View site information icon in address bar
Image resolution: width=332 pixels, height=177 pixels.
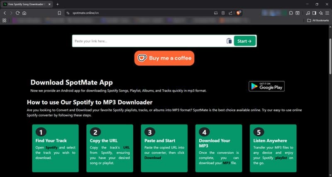pyautogui.click(x=68, y=13)
